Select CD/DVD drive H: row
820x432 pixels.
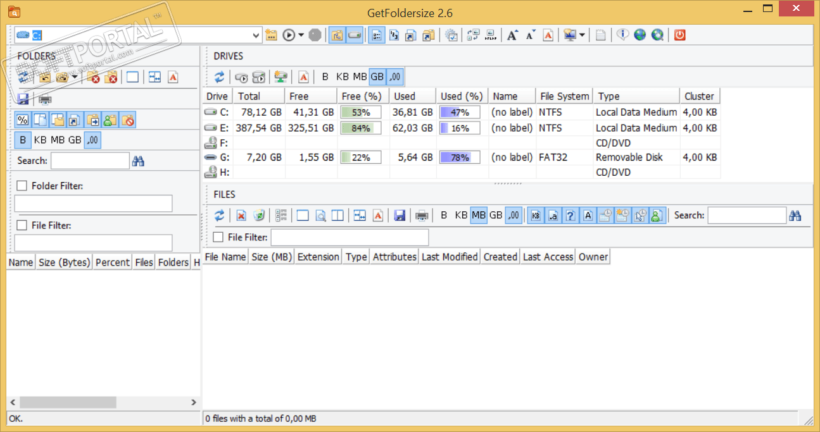pyautogui.click(x=462, y=172)
